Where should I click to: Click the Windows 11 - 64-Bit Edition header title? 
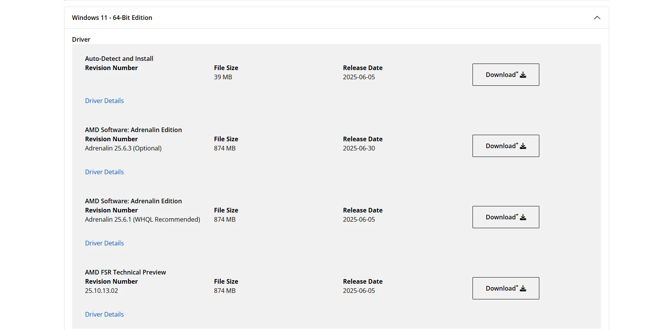click(112, 18)
